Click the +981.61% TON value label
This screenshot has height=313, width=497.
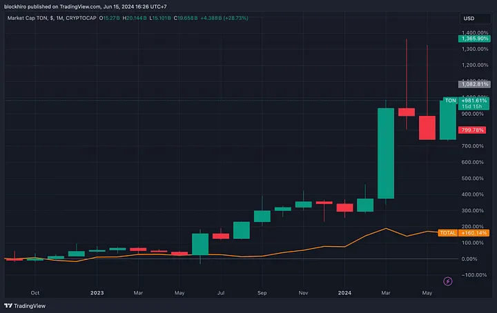point(475,101)
